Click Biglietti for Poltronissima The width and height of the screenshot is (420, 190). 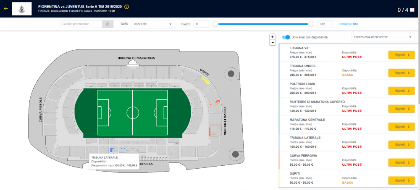(x=401, y=91)
